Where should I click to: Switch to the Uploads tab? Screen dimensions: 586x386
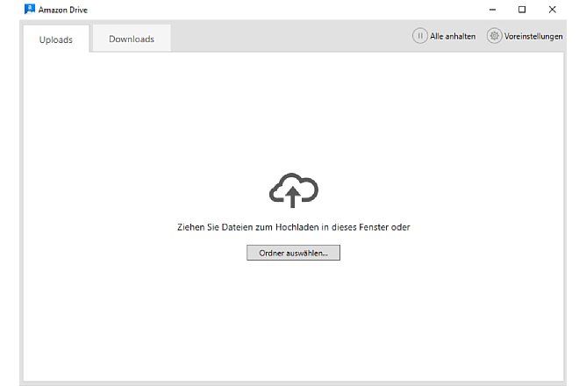pos(56,39)
